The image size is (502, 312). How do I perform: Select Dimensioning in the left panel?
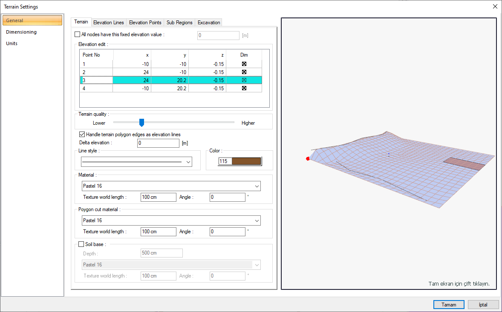pos(21,32)
